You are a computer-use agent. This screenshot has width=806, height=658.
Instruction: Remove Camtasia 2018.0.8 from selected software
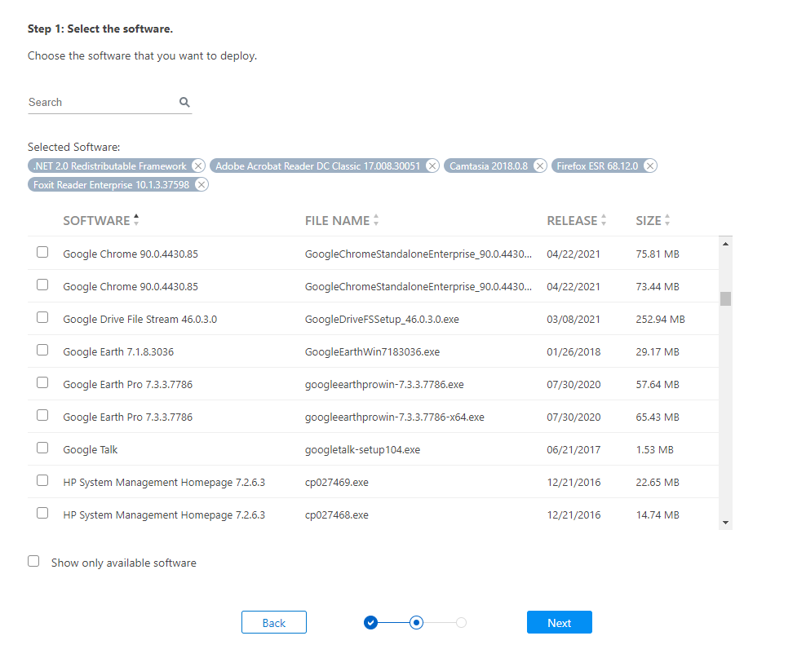click(x=539, y=166)
